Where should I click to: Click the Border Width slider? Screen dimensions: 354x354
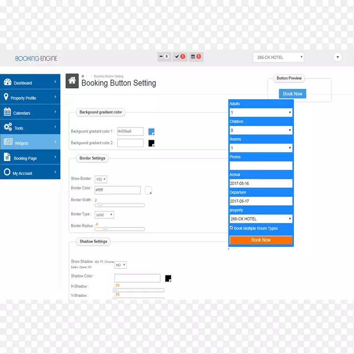[x=119, y=205]
